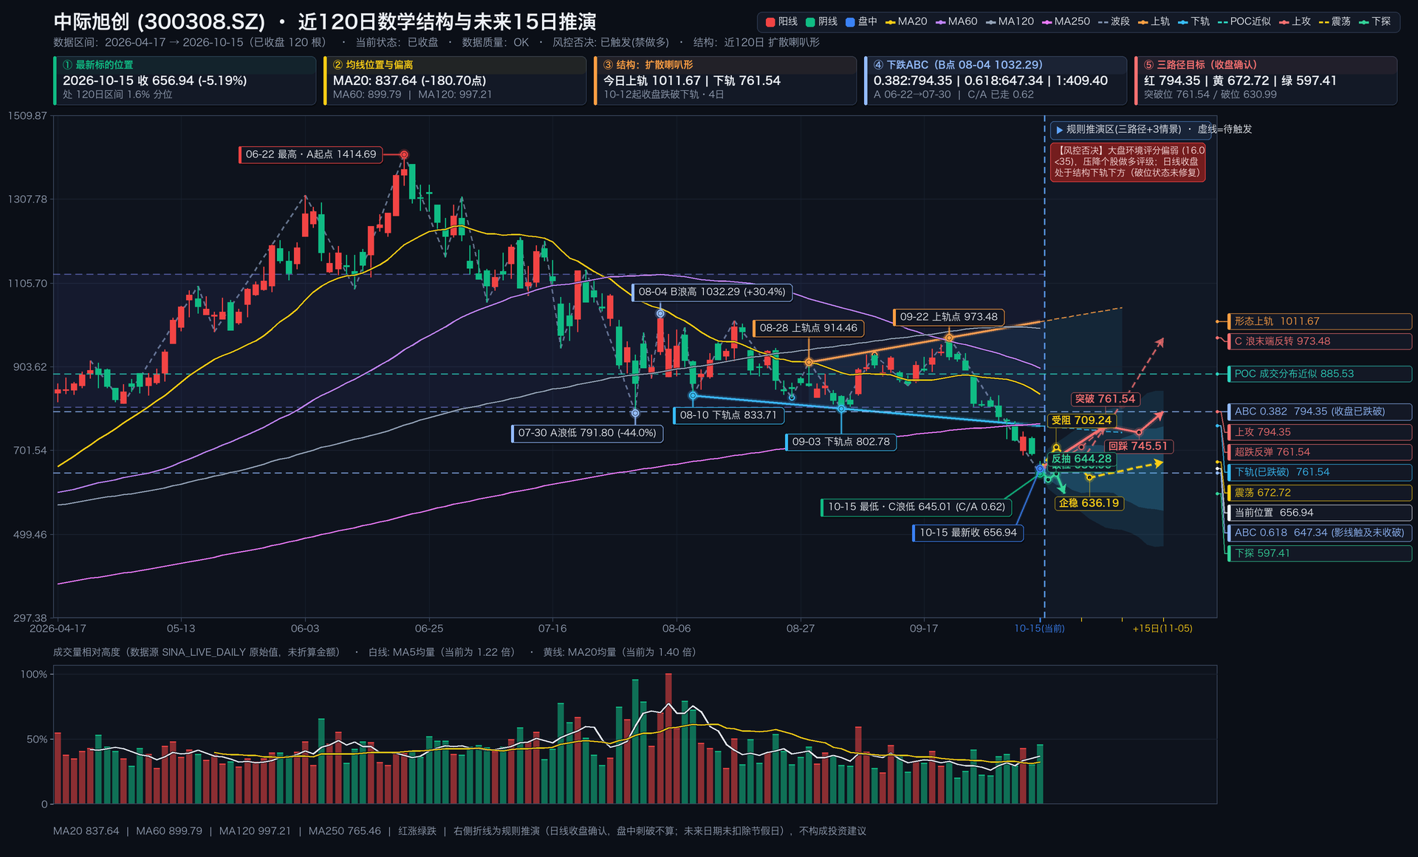This screenshot has height=857, width=1418.
Task: Toggle the 盘中 legend entry
Action: coord(861,22)
